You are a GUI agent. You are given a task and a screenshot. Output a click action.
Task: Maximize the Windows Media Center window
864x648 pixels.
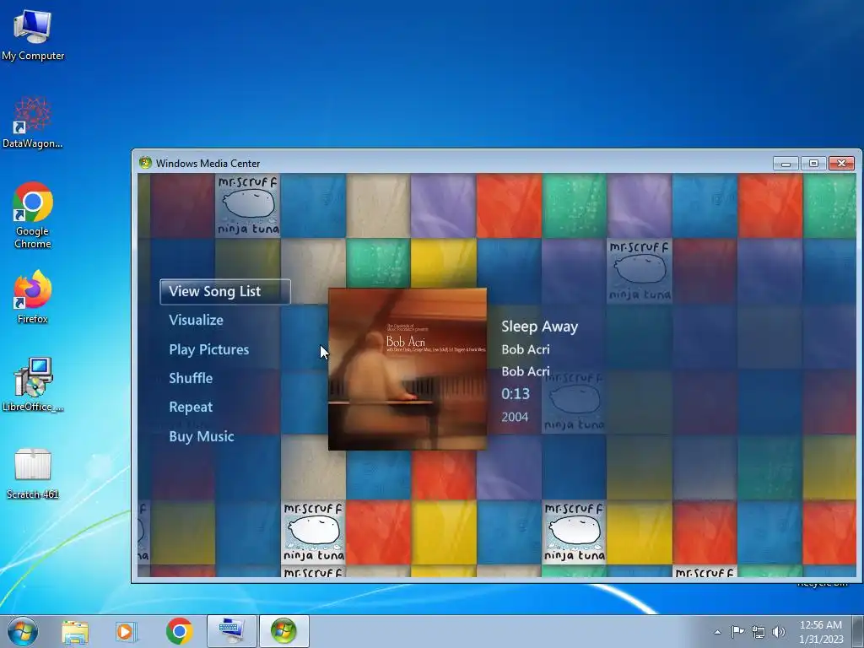coord(813,163)
